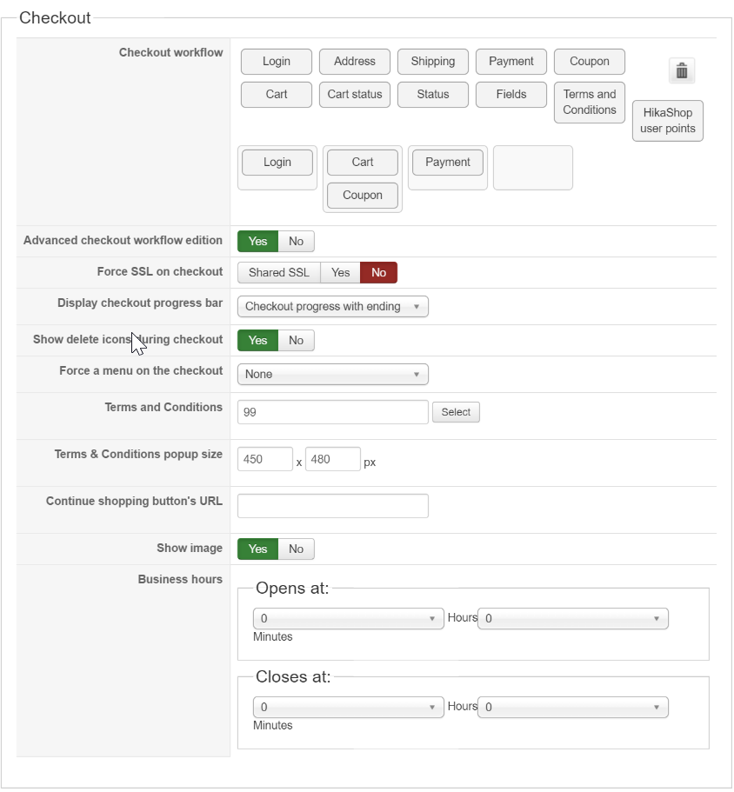Open the Closes at minutes dropdown
Image resolution: width=734 pixels, height=792 pixels.
[573, 707]
